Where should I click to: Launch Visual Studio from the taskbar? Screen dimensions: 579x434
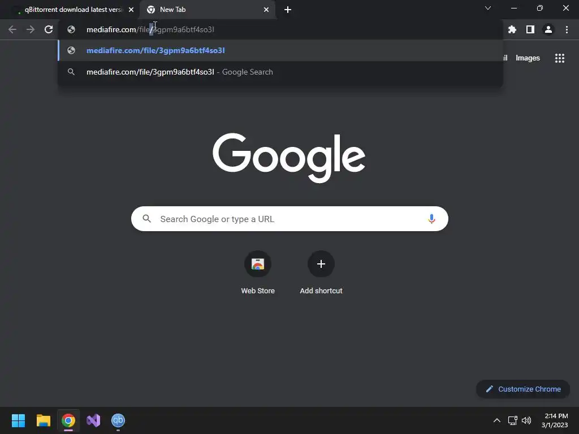pyautogui.click(x=93, y=420)
